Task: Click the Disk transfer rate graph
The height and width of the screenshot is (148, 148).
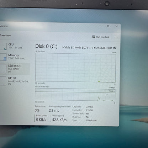Action: (75, 95)
